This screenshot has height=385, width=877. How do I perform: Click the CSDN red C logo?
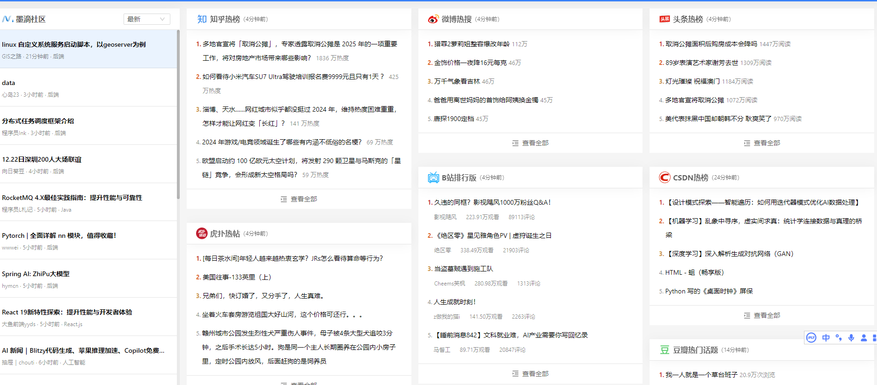pos(665,178)
